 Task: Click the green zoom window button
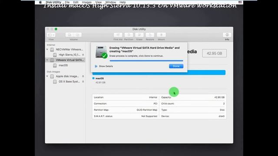[x=56, y=29]
